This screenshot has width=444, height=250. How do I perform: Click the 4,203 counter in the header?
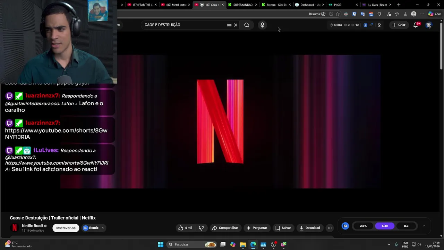[336, 25]
